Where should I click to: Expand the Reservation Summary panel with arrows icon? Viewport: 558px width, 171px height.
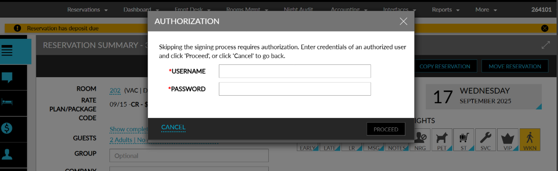(x=546, y=45)
